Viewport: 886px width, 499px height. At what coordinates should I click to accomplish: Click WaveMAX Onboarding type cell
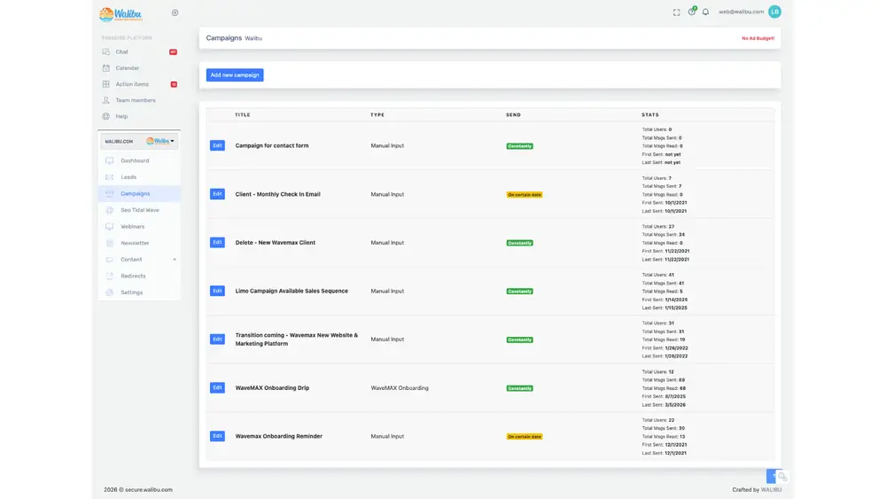point(400,387)
